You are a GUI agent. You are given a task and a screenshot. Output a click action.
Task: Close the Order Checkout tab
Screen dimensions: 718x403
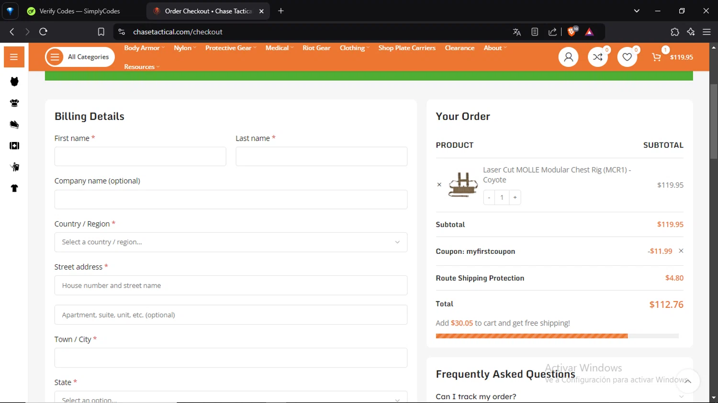pyautogui.click(x=261, y=11)
